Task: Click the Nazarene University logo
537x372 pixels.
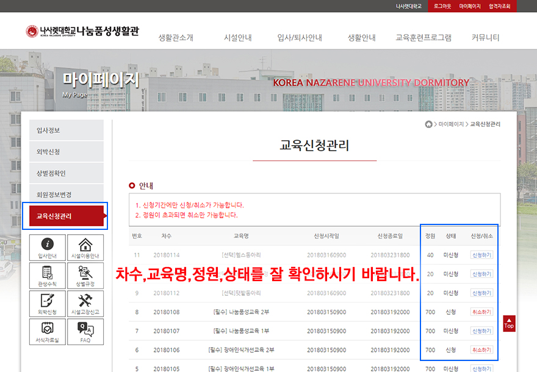Action: point(82,31)
